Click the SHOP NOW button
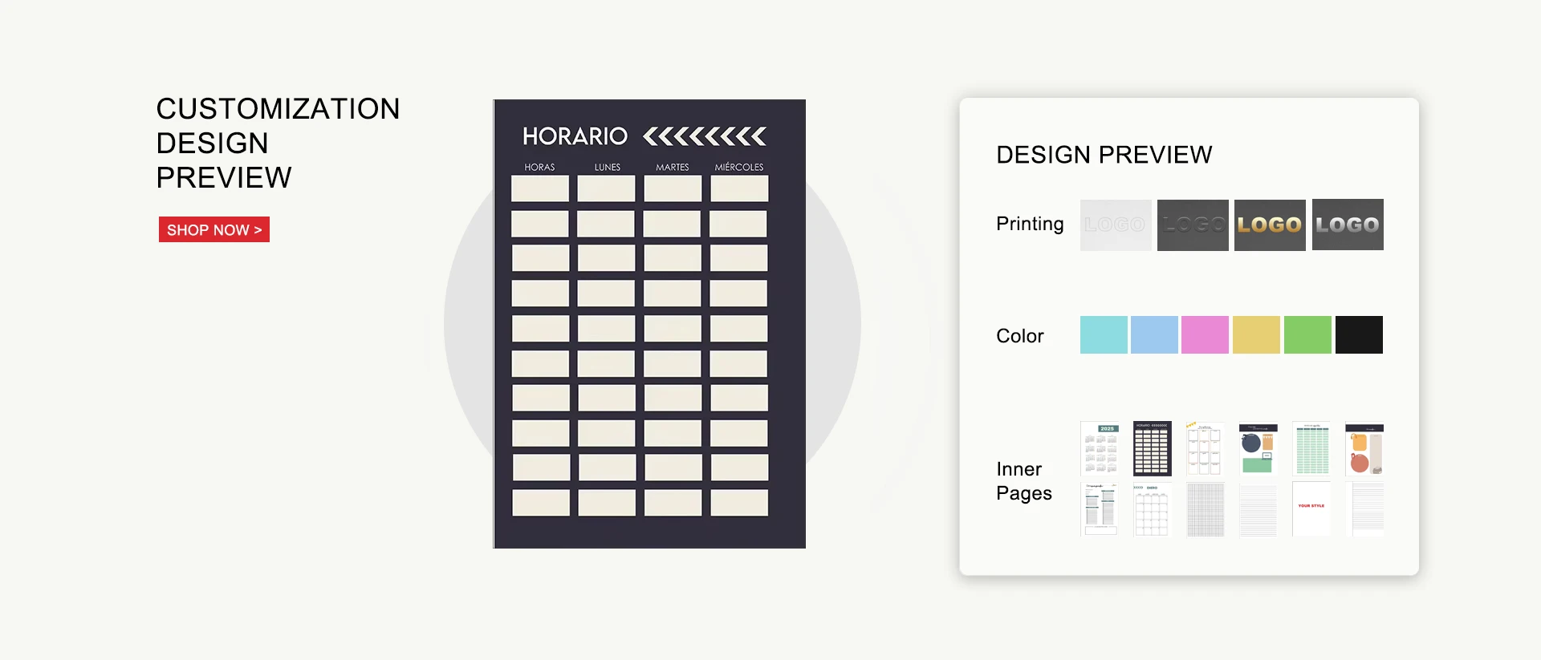Screen dimensions: 1541x660 (x=213, y=229)
